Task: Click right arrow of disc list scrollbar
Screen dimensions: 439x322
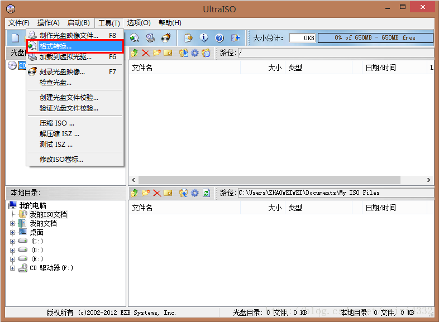Action: (429, 180)
